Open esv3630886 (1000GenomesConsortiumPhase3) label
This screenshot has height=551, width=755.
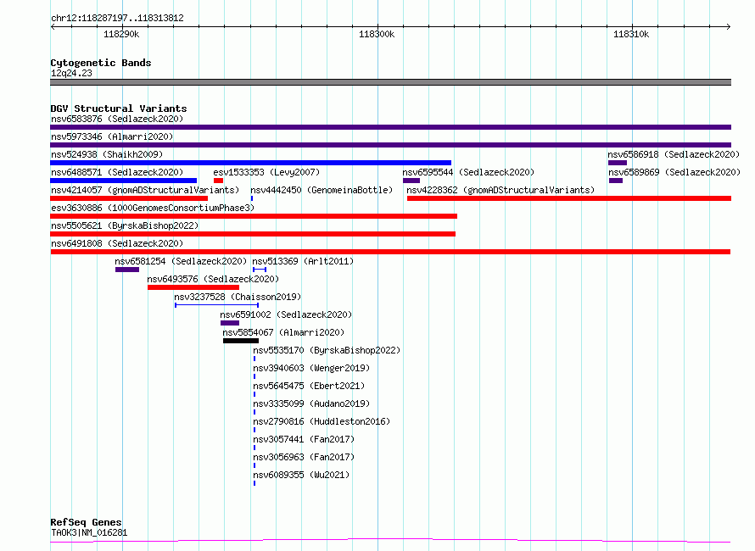coord(153,208)
